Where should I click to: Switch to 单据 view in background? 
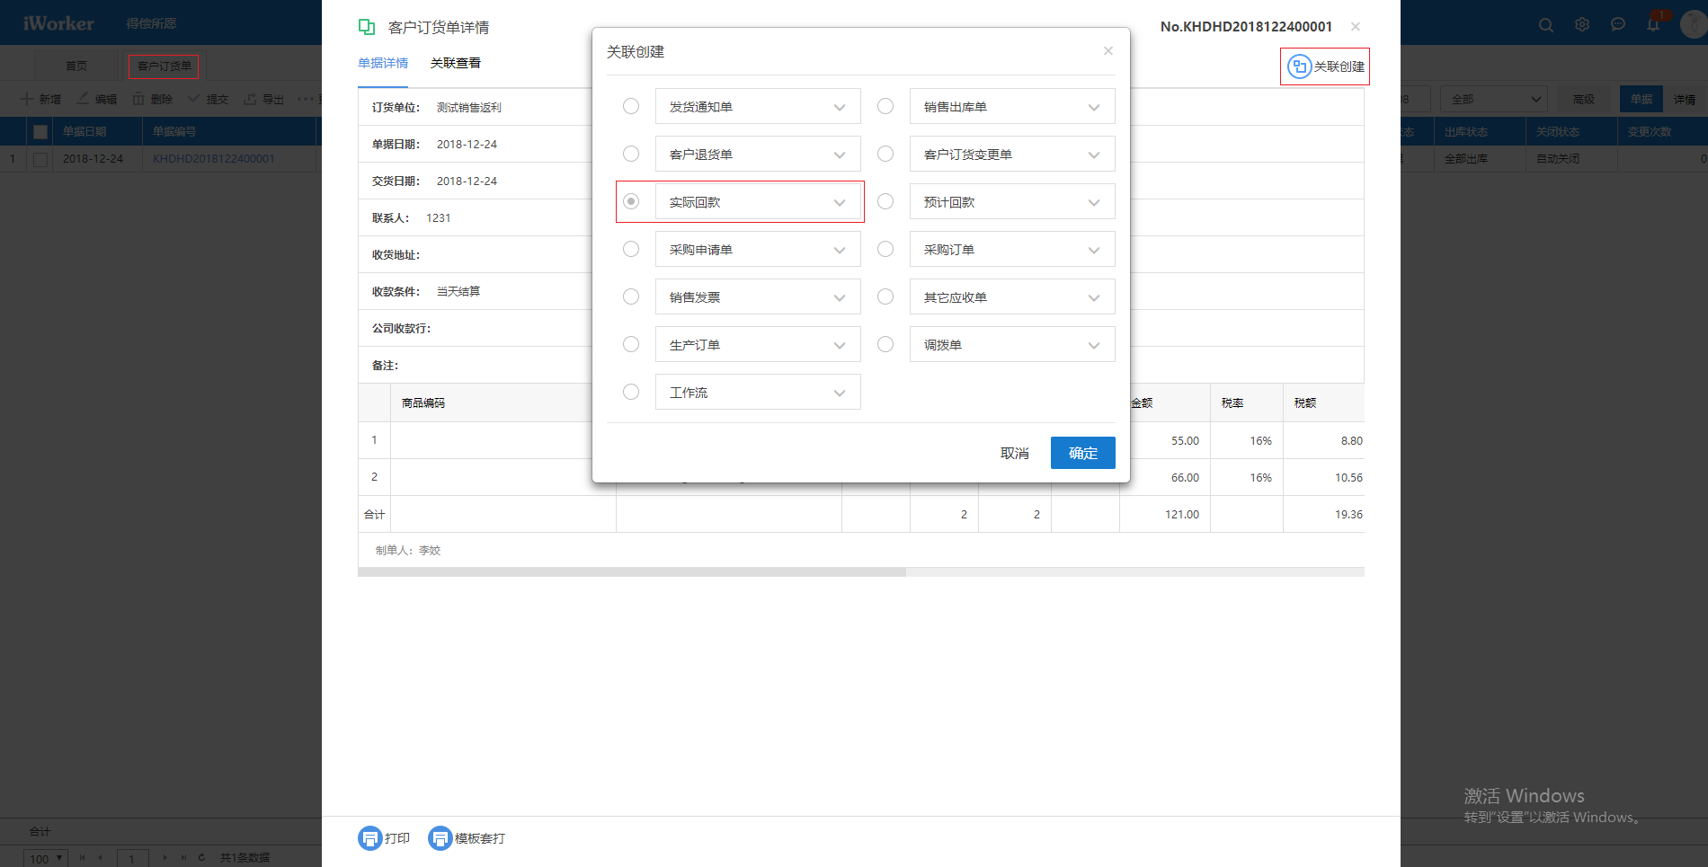pos(1641,99)
